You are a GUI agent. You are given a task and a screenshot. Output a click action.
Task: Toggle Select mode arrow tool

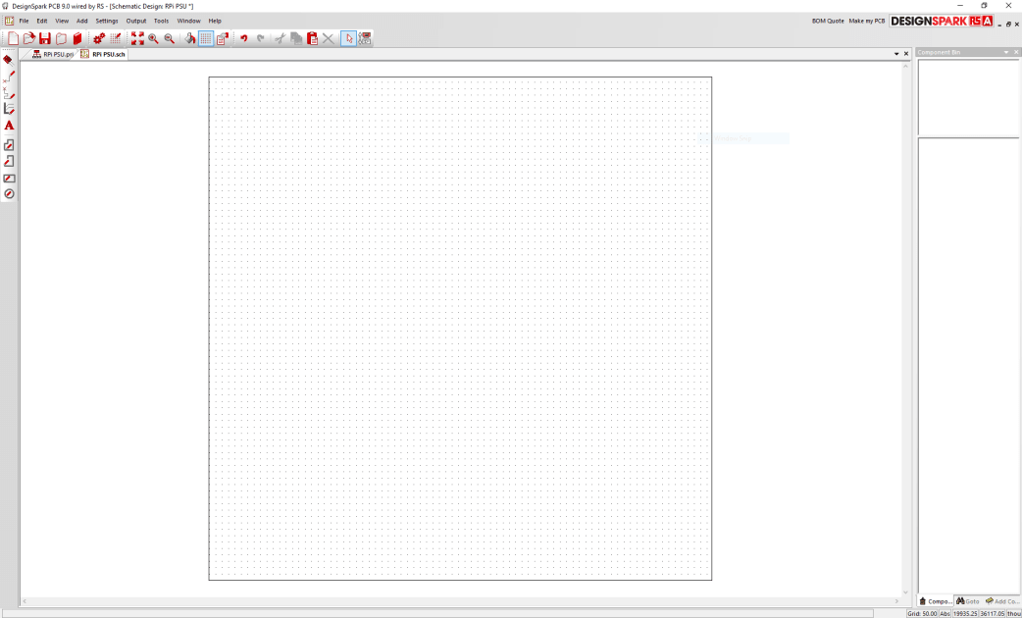pyautogui.click(x=349, y=38)
